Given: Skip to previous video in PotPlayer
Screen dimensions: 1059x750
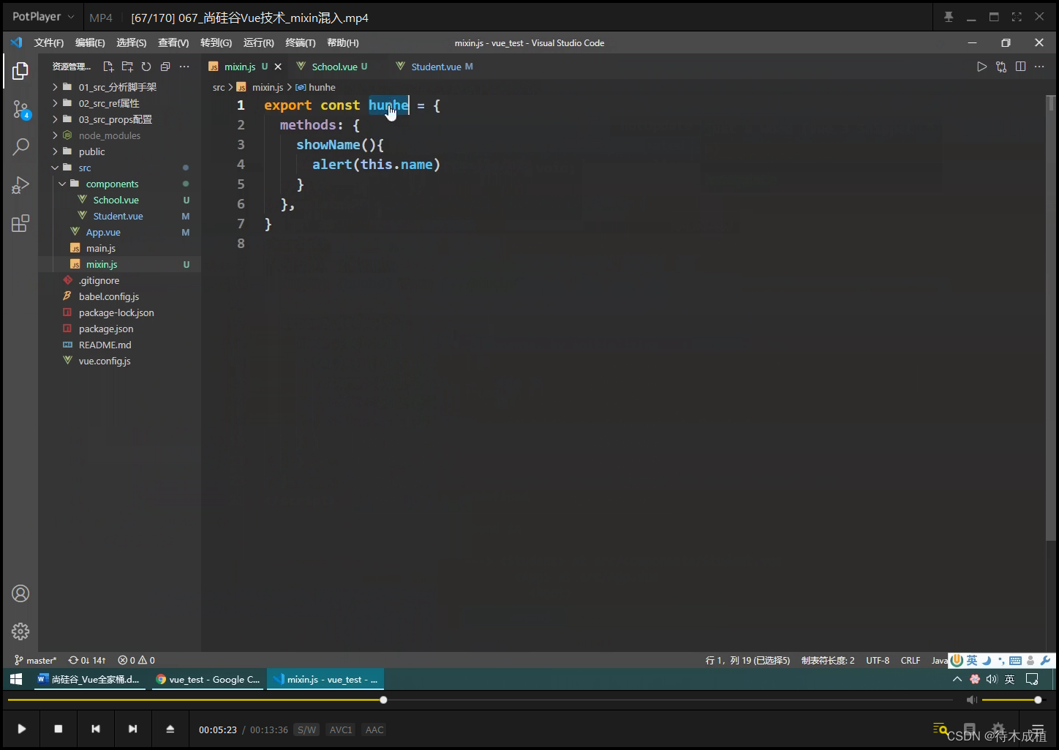Looking at the screenshot, I should tap(96, 729).
